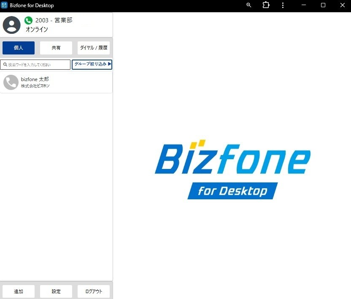Image resolution: width=351 pixels, height=299 pixels.
Task: Click the オンライン status text
Action: click(x=37, y=29)
